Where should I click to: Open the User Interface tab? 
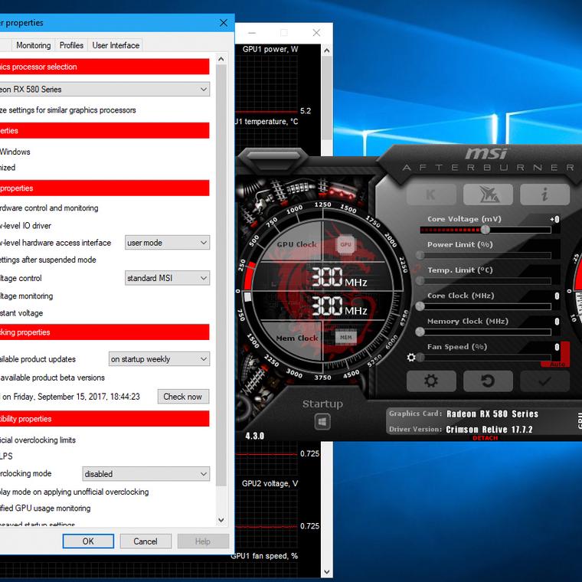click(x=116, y=45)
